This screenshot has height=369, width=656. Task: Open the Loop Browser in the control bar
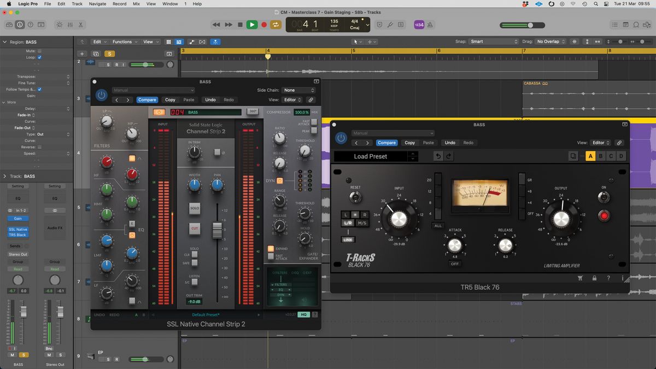[x=636, y=24]
